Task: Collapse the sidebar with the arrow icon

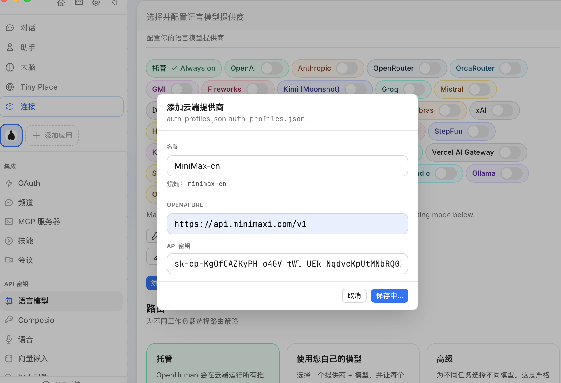Action: point(115,3)
